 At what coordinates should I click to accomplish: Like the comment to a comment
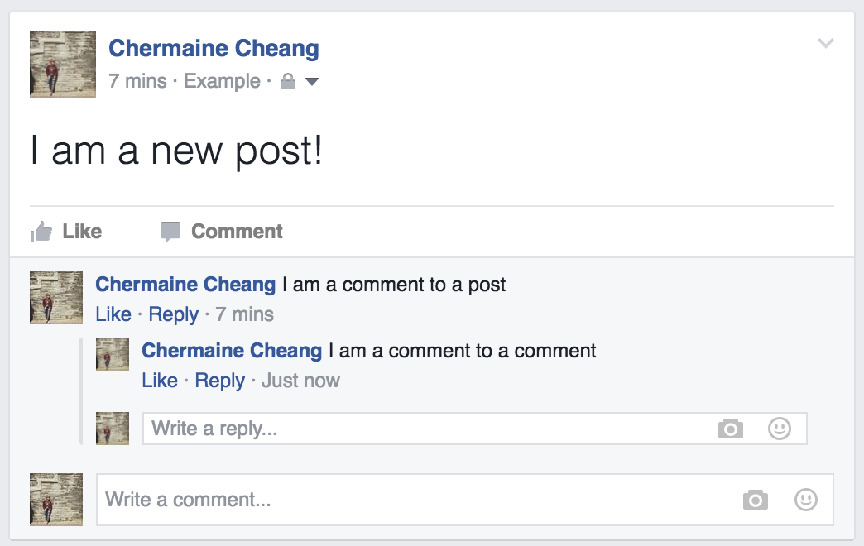click(x=160, y=381)
